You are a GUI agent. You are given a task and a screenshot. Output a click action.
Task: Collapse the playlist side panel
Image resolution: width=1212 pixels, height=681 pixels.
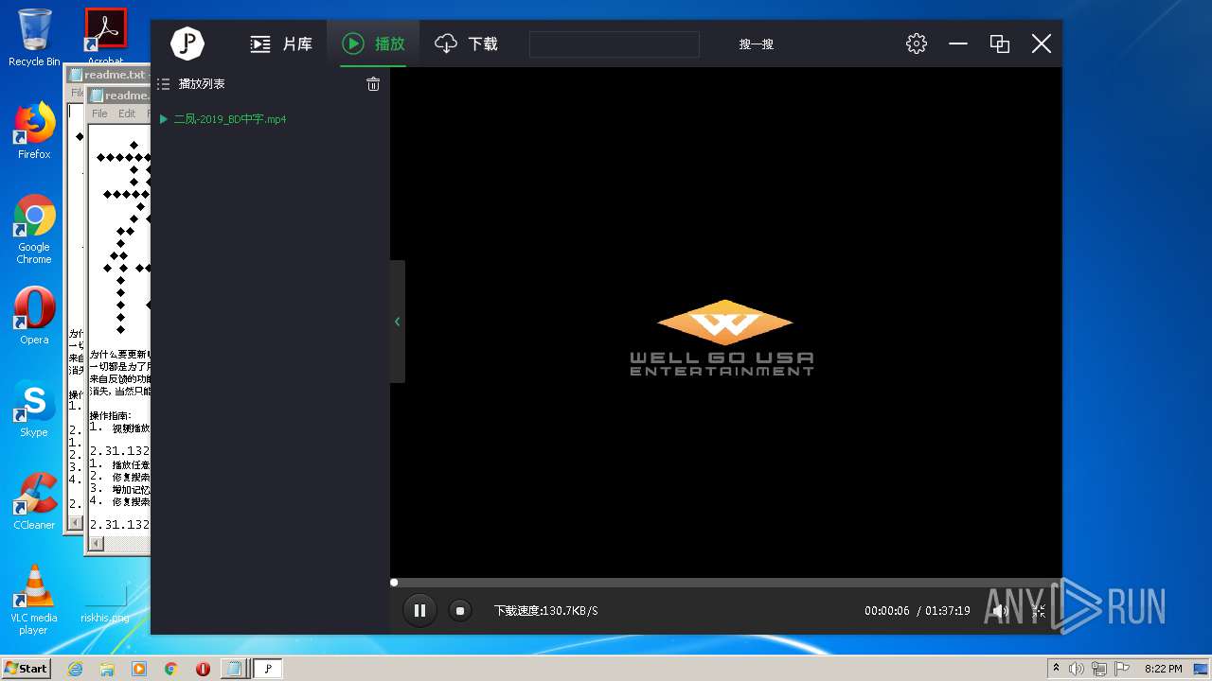click(x=398, y=322)
